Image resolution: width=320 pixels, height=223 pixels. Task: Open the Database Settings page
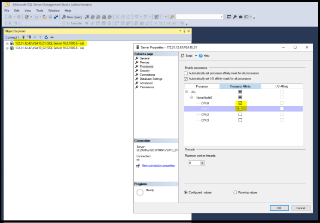[151, 79]
